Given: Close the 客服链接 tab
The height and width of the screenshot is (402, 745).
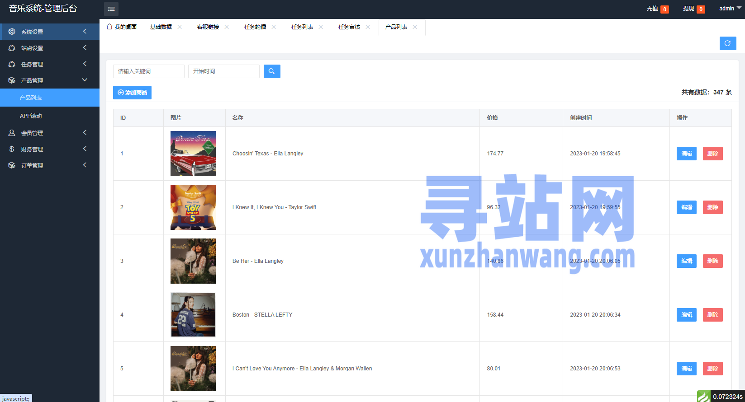Looking at the screenshot, I should (x=227, y=27).
